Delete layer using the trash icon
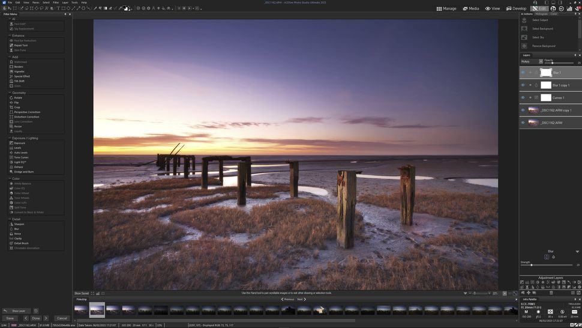 click(551, 293)
